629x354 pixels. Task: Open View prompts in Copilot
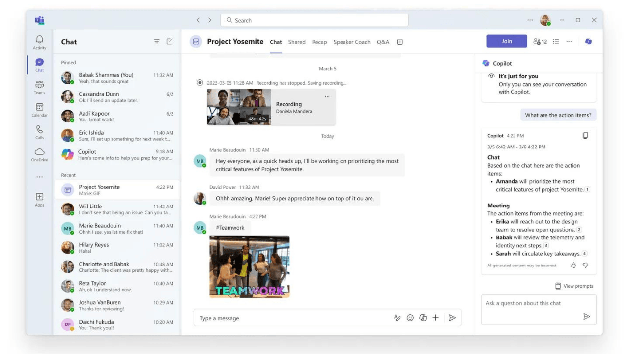[574, 286]
